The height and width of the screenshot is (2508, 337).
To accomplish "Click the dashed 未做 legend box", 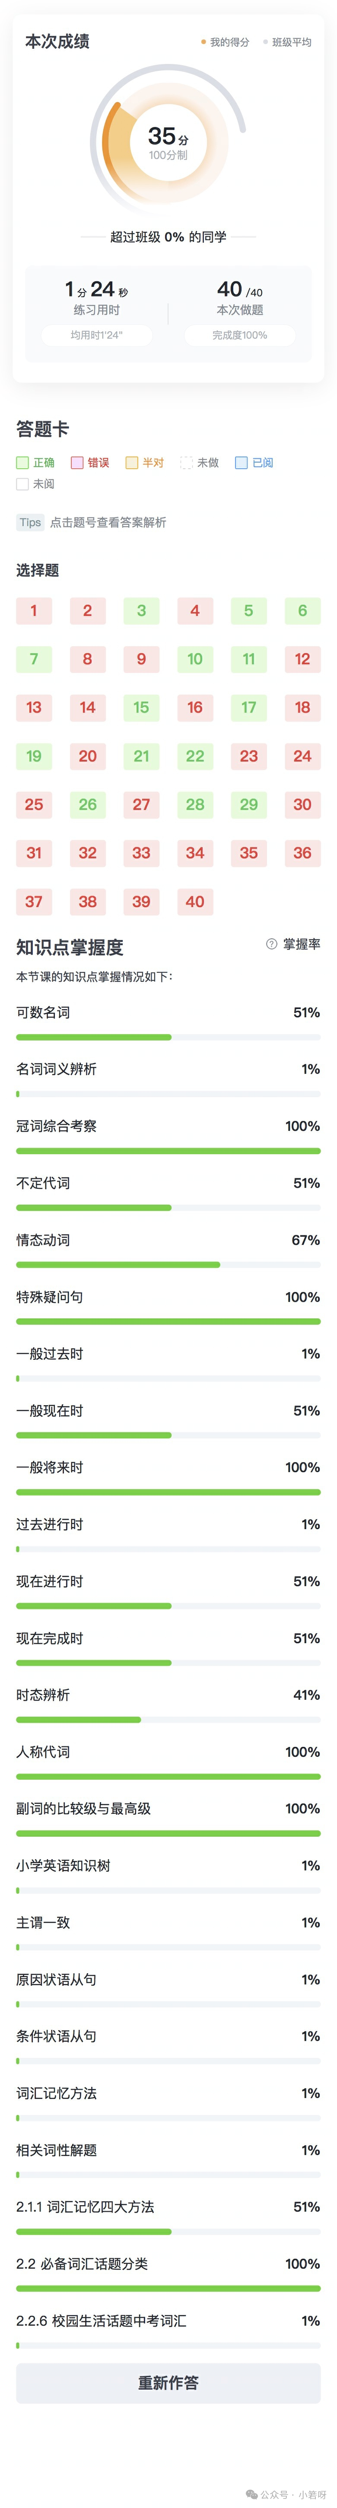I will pos(186,463).
